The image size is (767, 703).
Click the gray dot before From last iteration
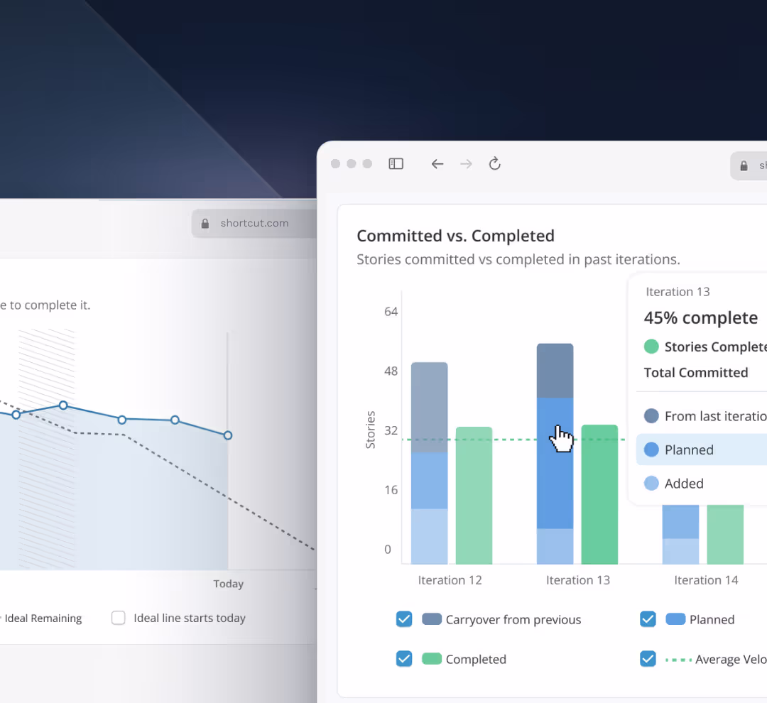(x=651, y=416)
